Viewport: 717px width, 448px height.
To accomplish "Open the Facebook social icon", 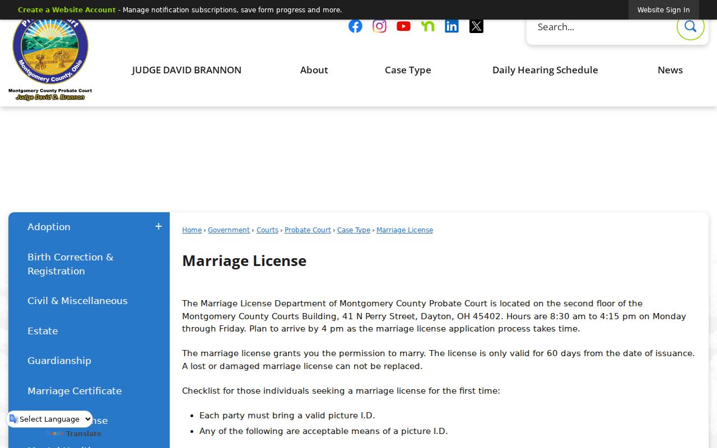I will [355, 26].
